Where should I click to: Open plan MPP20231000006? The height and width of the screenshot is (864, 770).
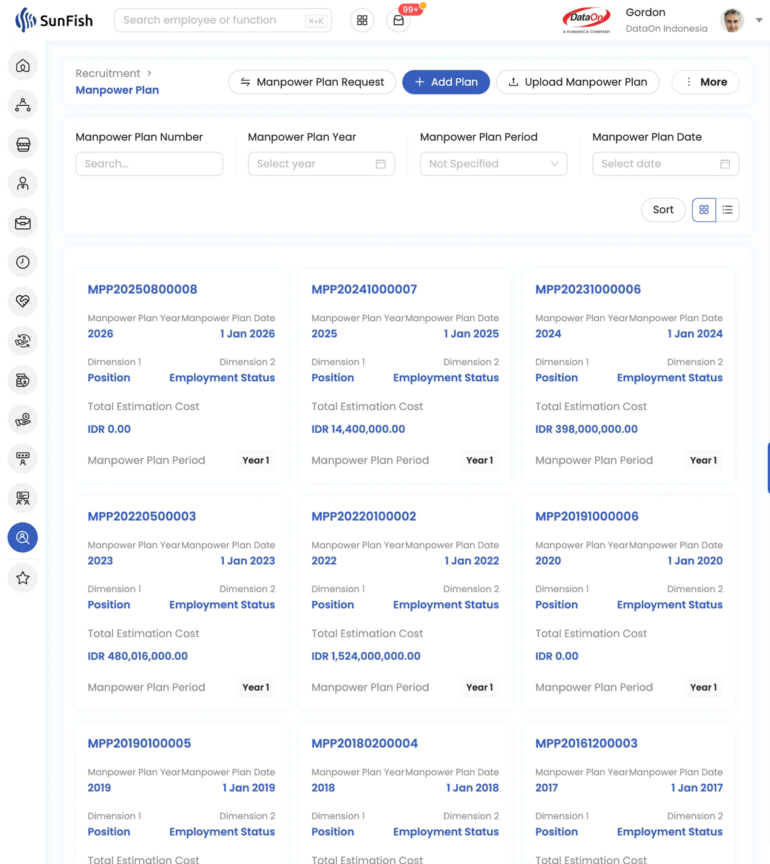588,290
